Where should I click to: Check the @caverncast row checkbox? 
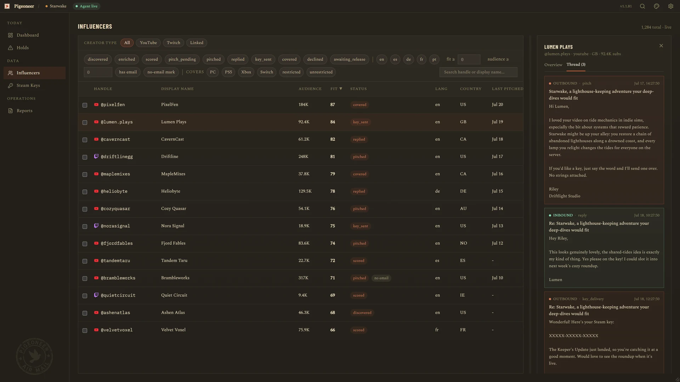coord(85,140)
